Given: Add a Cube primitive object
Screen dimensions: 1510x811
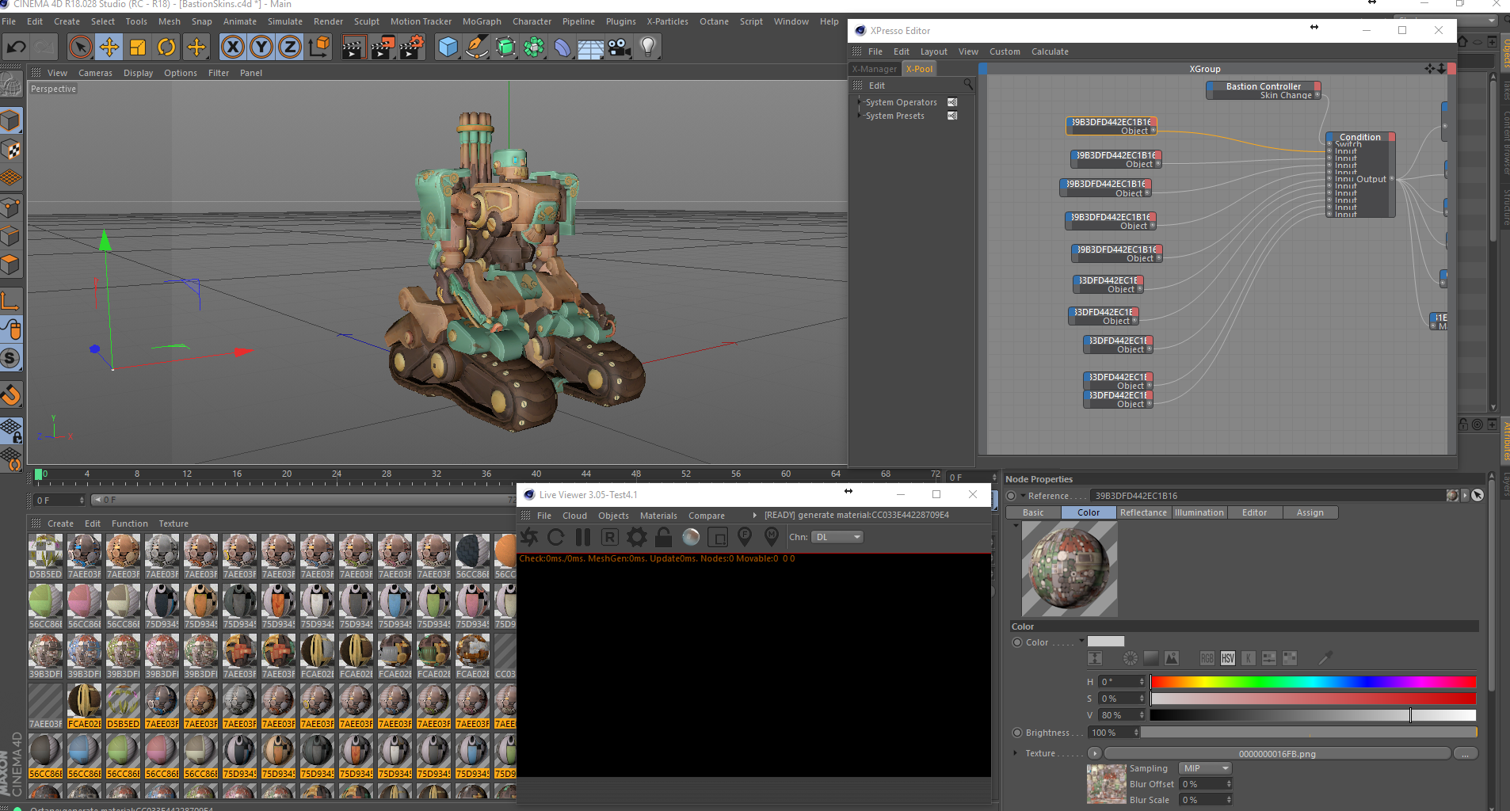Looking at the screenshot, I should point(448,47).
